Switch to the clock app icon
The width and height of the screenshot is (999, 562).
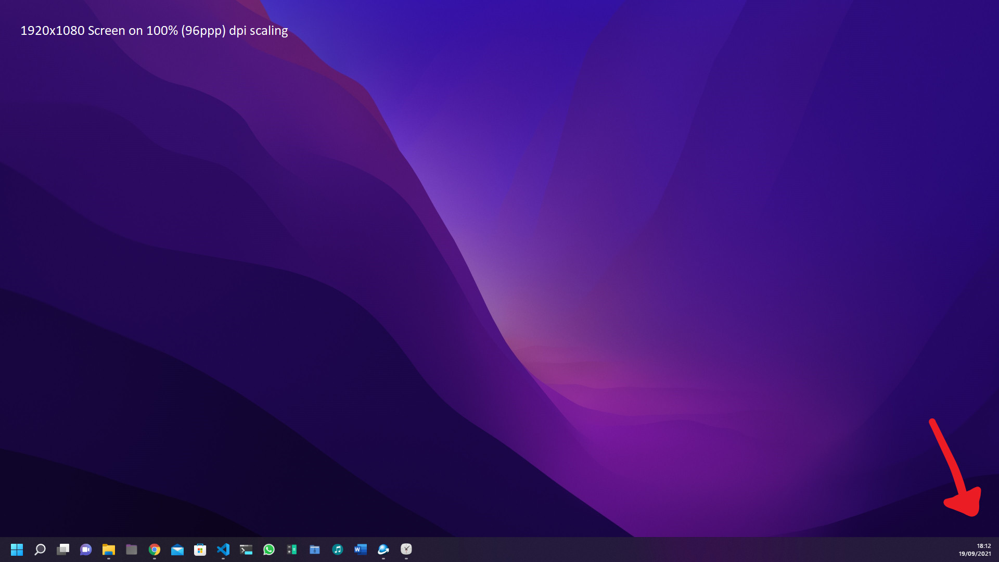pyautogui.click(x=406, y=550)
